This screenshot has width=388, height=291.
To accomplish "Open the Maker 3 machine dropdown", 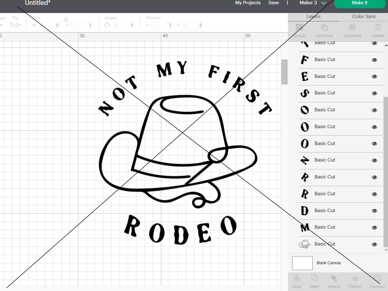I will coord(312,3).
